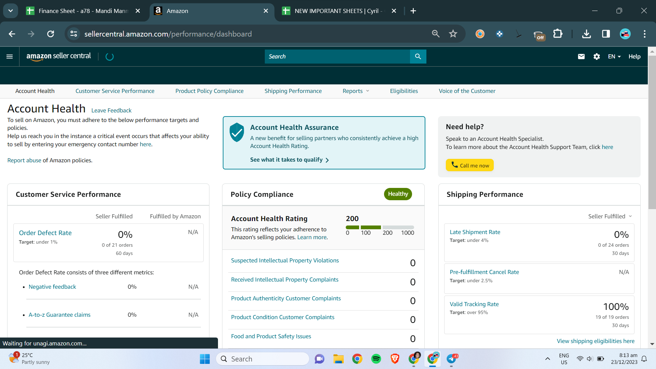Open the Seller Central settings gear
Image resolution: width=656 pixels, height=369 pixels.
[597, 57]
